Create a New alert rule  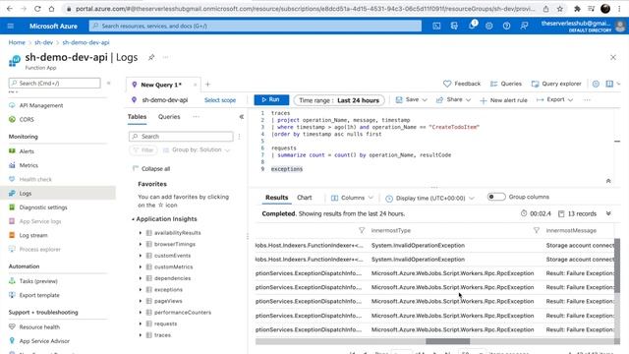click(x=503, y=100)
